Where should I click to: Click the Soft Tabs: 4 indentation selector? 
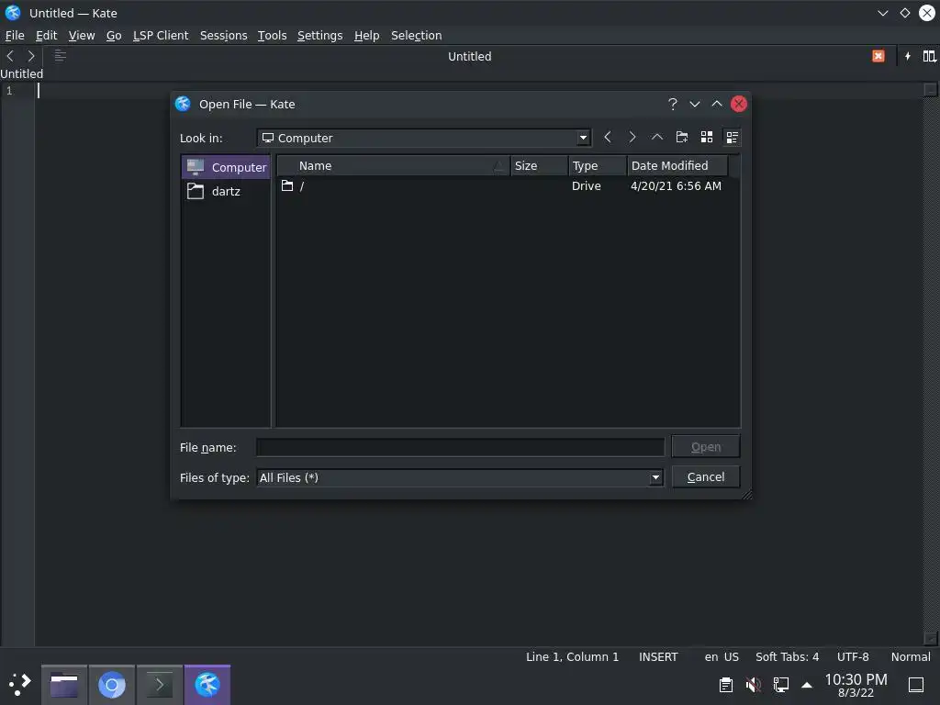(787, 657)
